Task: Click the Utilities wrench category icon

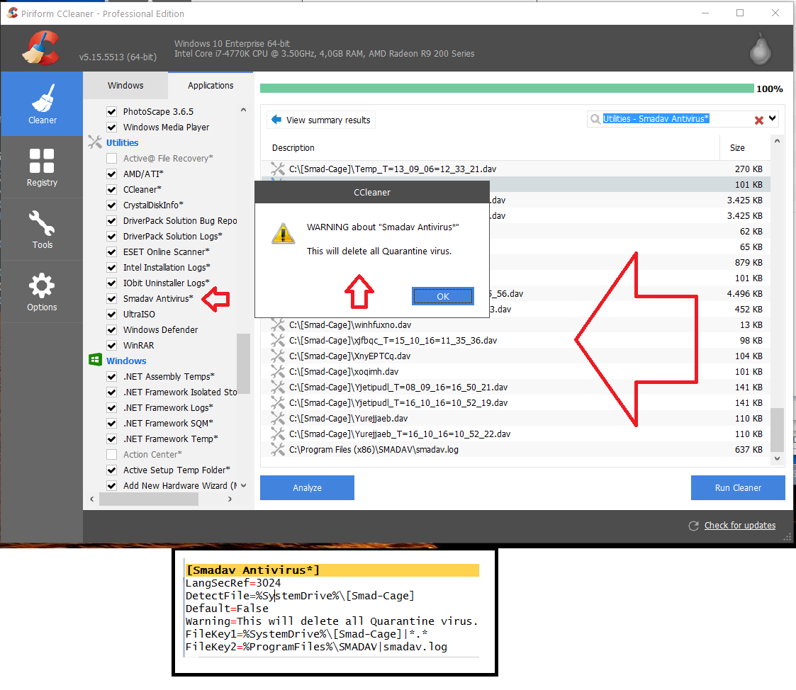Action: coord(95,142)
